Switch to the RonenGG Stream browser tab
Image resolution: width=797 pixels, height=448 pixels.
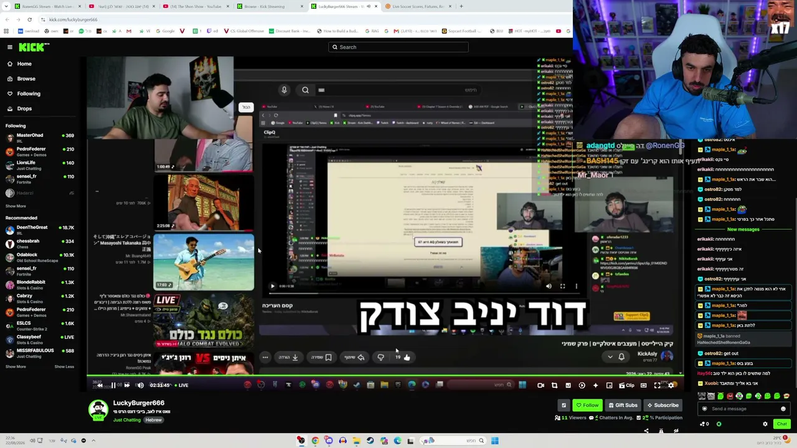coord(47,6)
